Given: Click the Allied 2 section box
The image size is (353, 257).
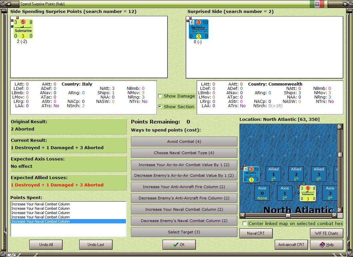Looking at the screenshot, I should (296, 174).
